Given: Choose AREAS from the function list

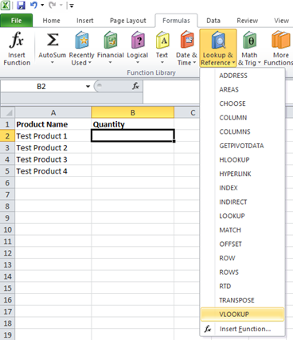Looking at the screenshot, I should coord(242,90).
